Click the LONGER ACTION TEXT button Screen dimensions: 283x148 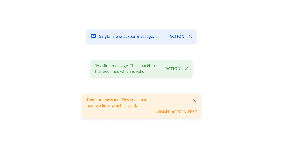pos(175,112)
